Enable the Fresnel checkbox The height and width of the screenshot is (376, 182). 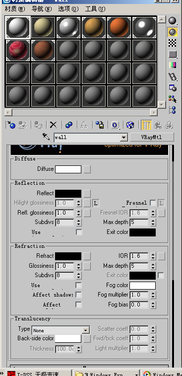[x=153, y=203]
